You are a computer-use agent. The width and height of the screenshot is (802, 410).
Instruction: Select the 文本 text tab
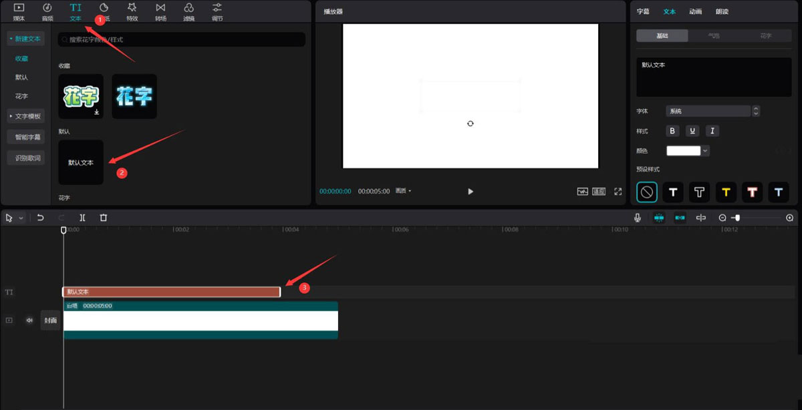click(x=76, y=11)
